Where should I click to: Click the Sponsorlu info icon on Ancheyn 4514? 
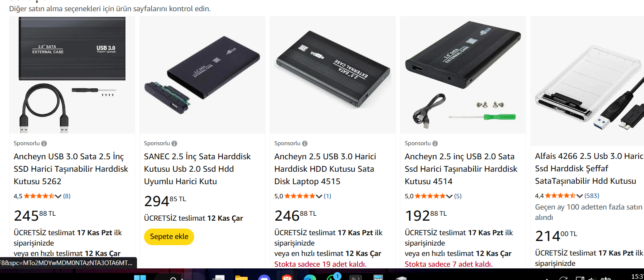[435, 144]
